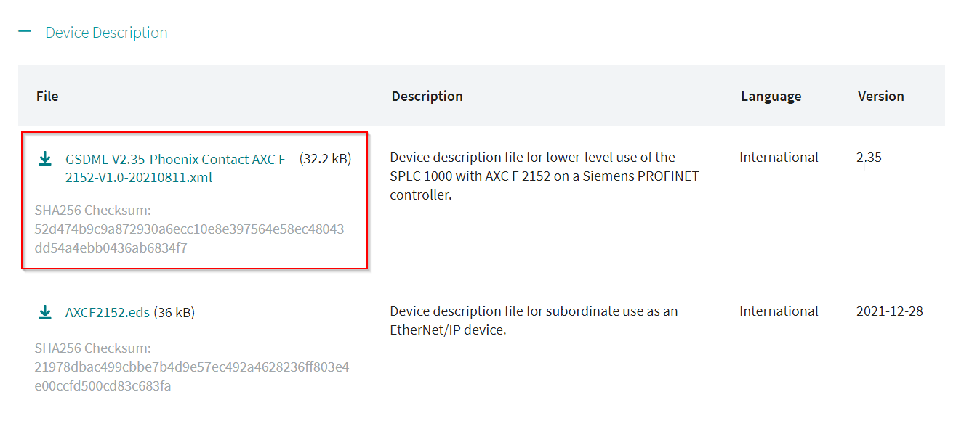Click the Version column header
This screenshot has height=429, width=956.
pos(881,96)
